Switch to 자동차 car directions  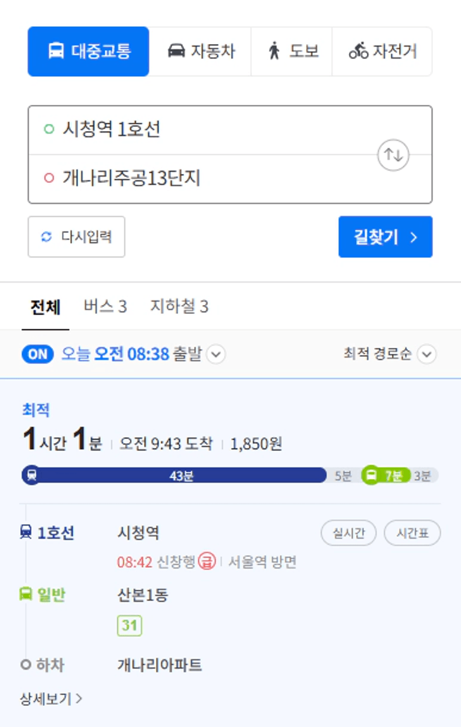200,51
